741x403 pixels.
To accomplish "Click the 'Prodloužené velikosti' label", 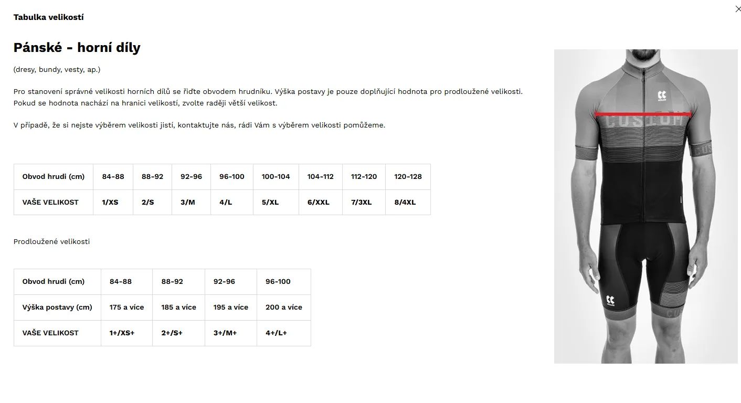I will point(51,241).
